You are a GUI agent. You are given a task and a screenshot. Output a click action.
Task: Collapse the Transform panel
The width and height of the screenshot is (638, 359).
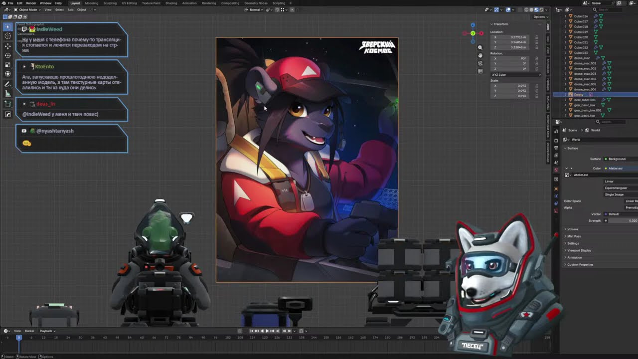click(500, 24)
